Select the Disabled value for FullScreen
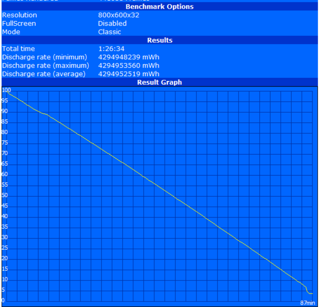Image resolution: width=319 pixels, height=307 pixels. click(x=112, y=24)
